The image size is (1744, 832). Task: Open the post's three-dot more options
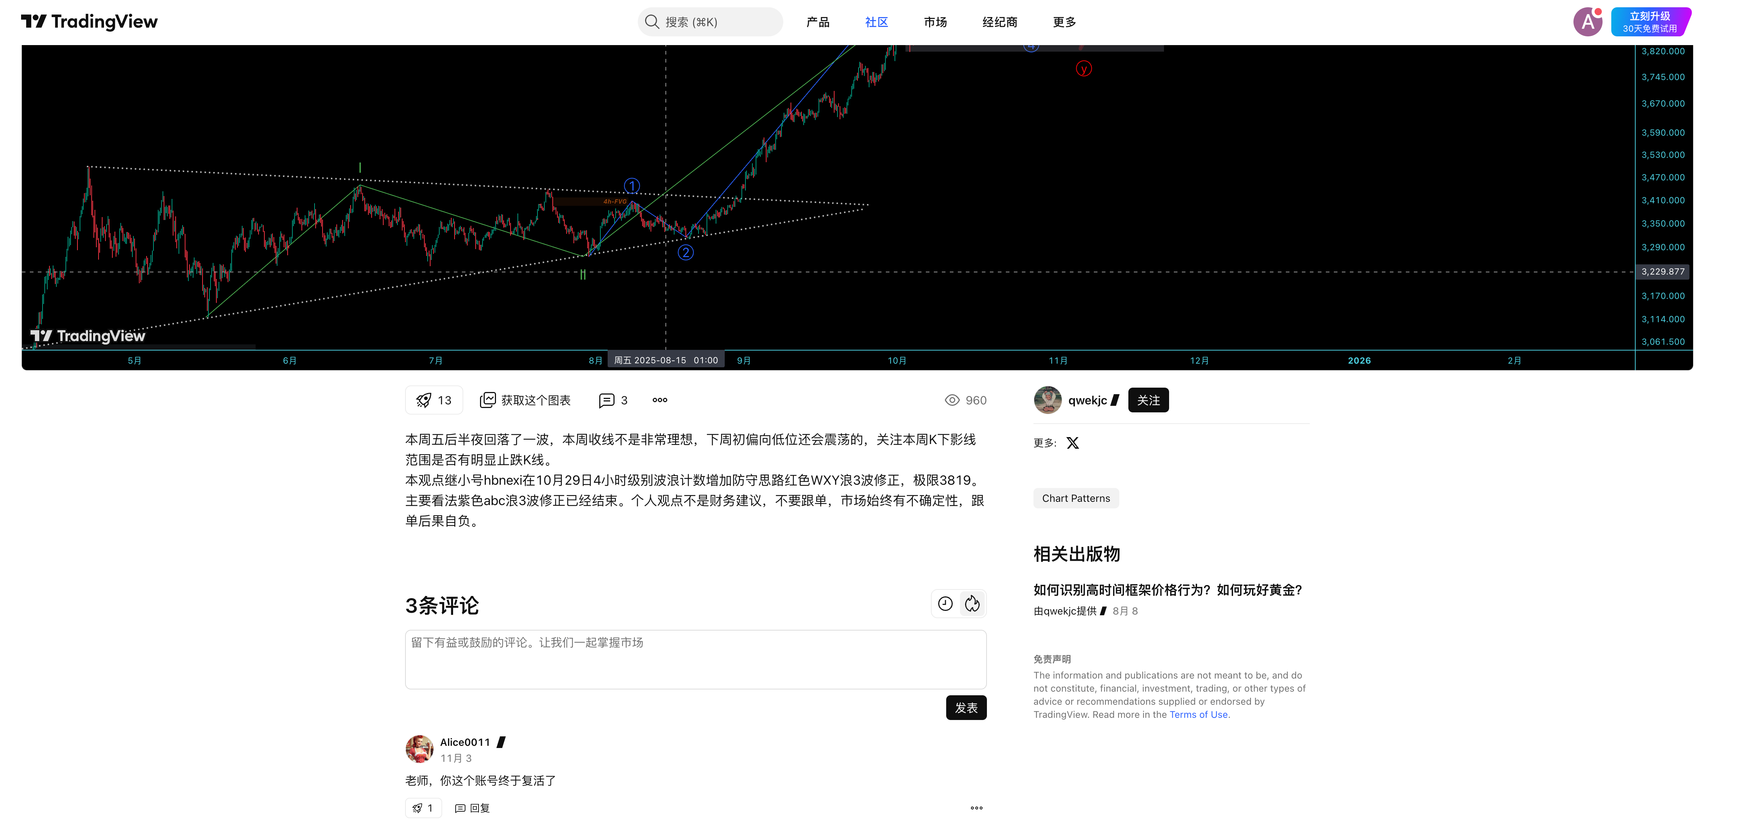(659, 400)
